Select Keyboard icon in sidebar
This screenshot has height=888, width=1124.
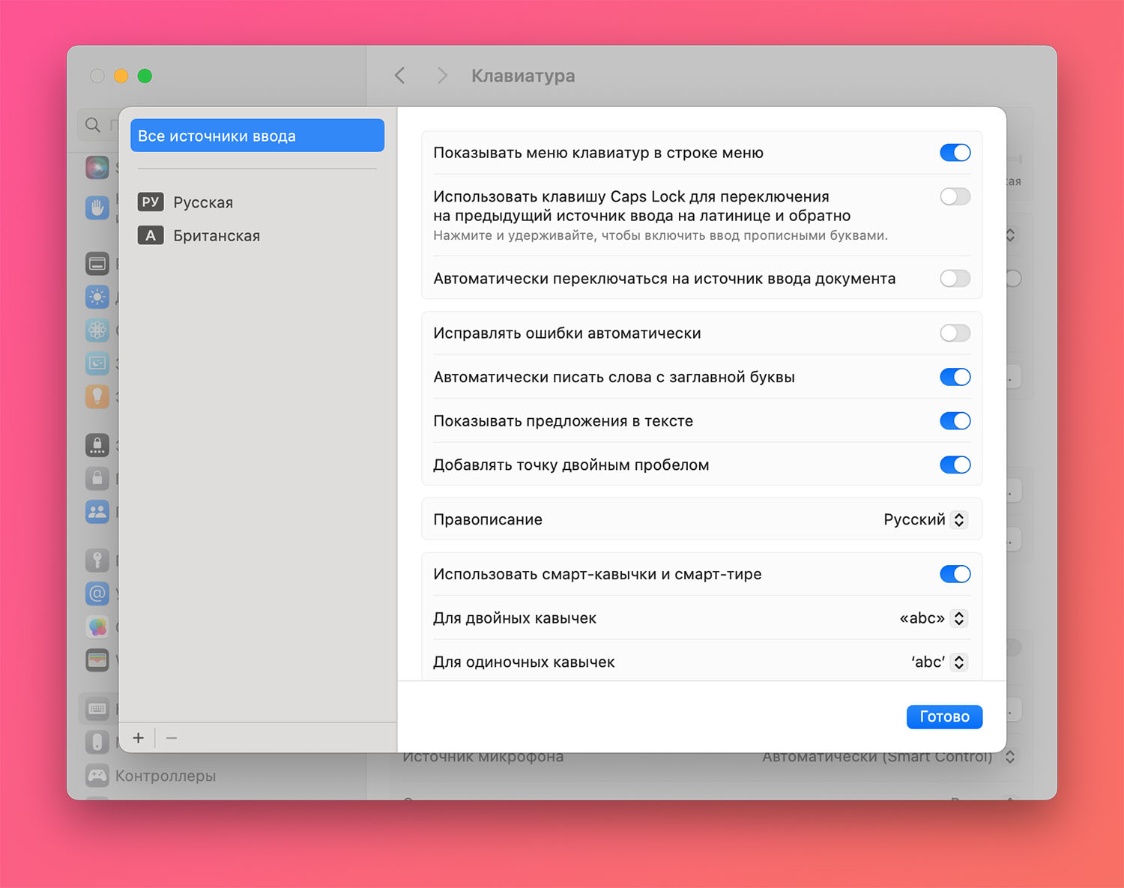[x=97, y=709]
